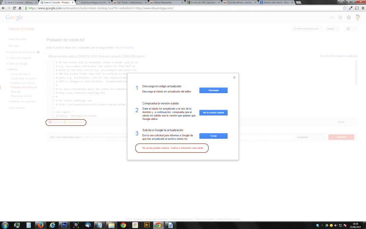
Task: Expand Índice de Google section
Action: click(18, 64)
